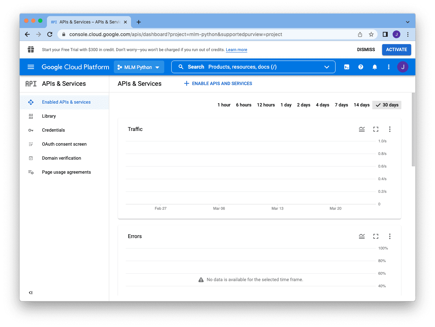Viewport: 435px width, 327px height.
Task: Activate the free trial
Action: [x=396, y=50]
